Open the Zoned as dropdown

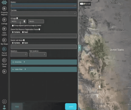click(19, 54)
